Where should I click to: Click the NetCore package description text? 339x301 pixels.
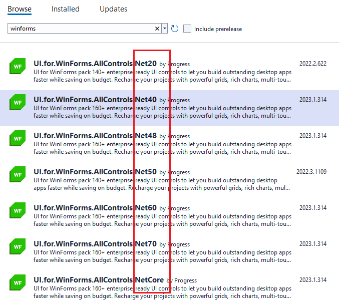[x=162, y=292]
